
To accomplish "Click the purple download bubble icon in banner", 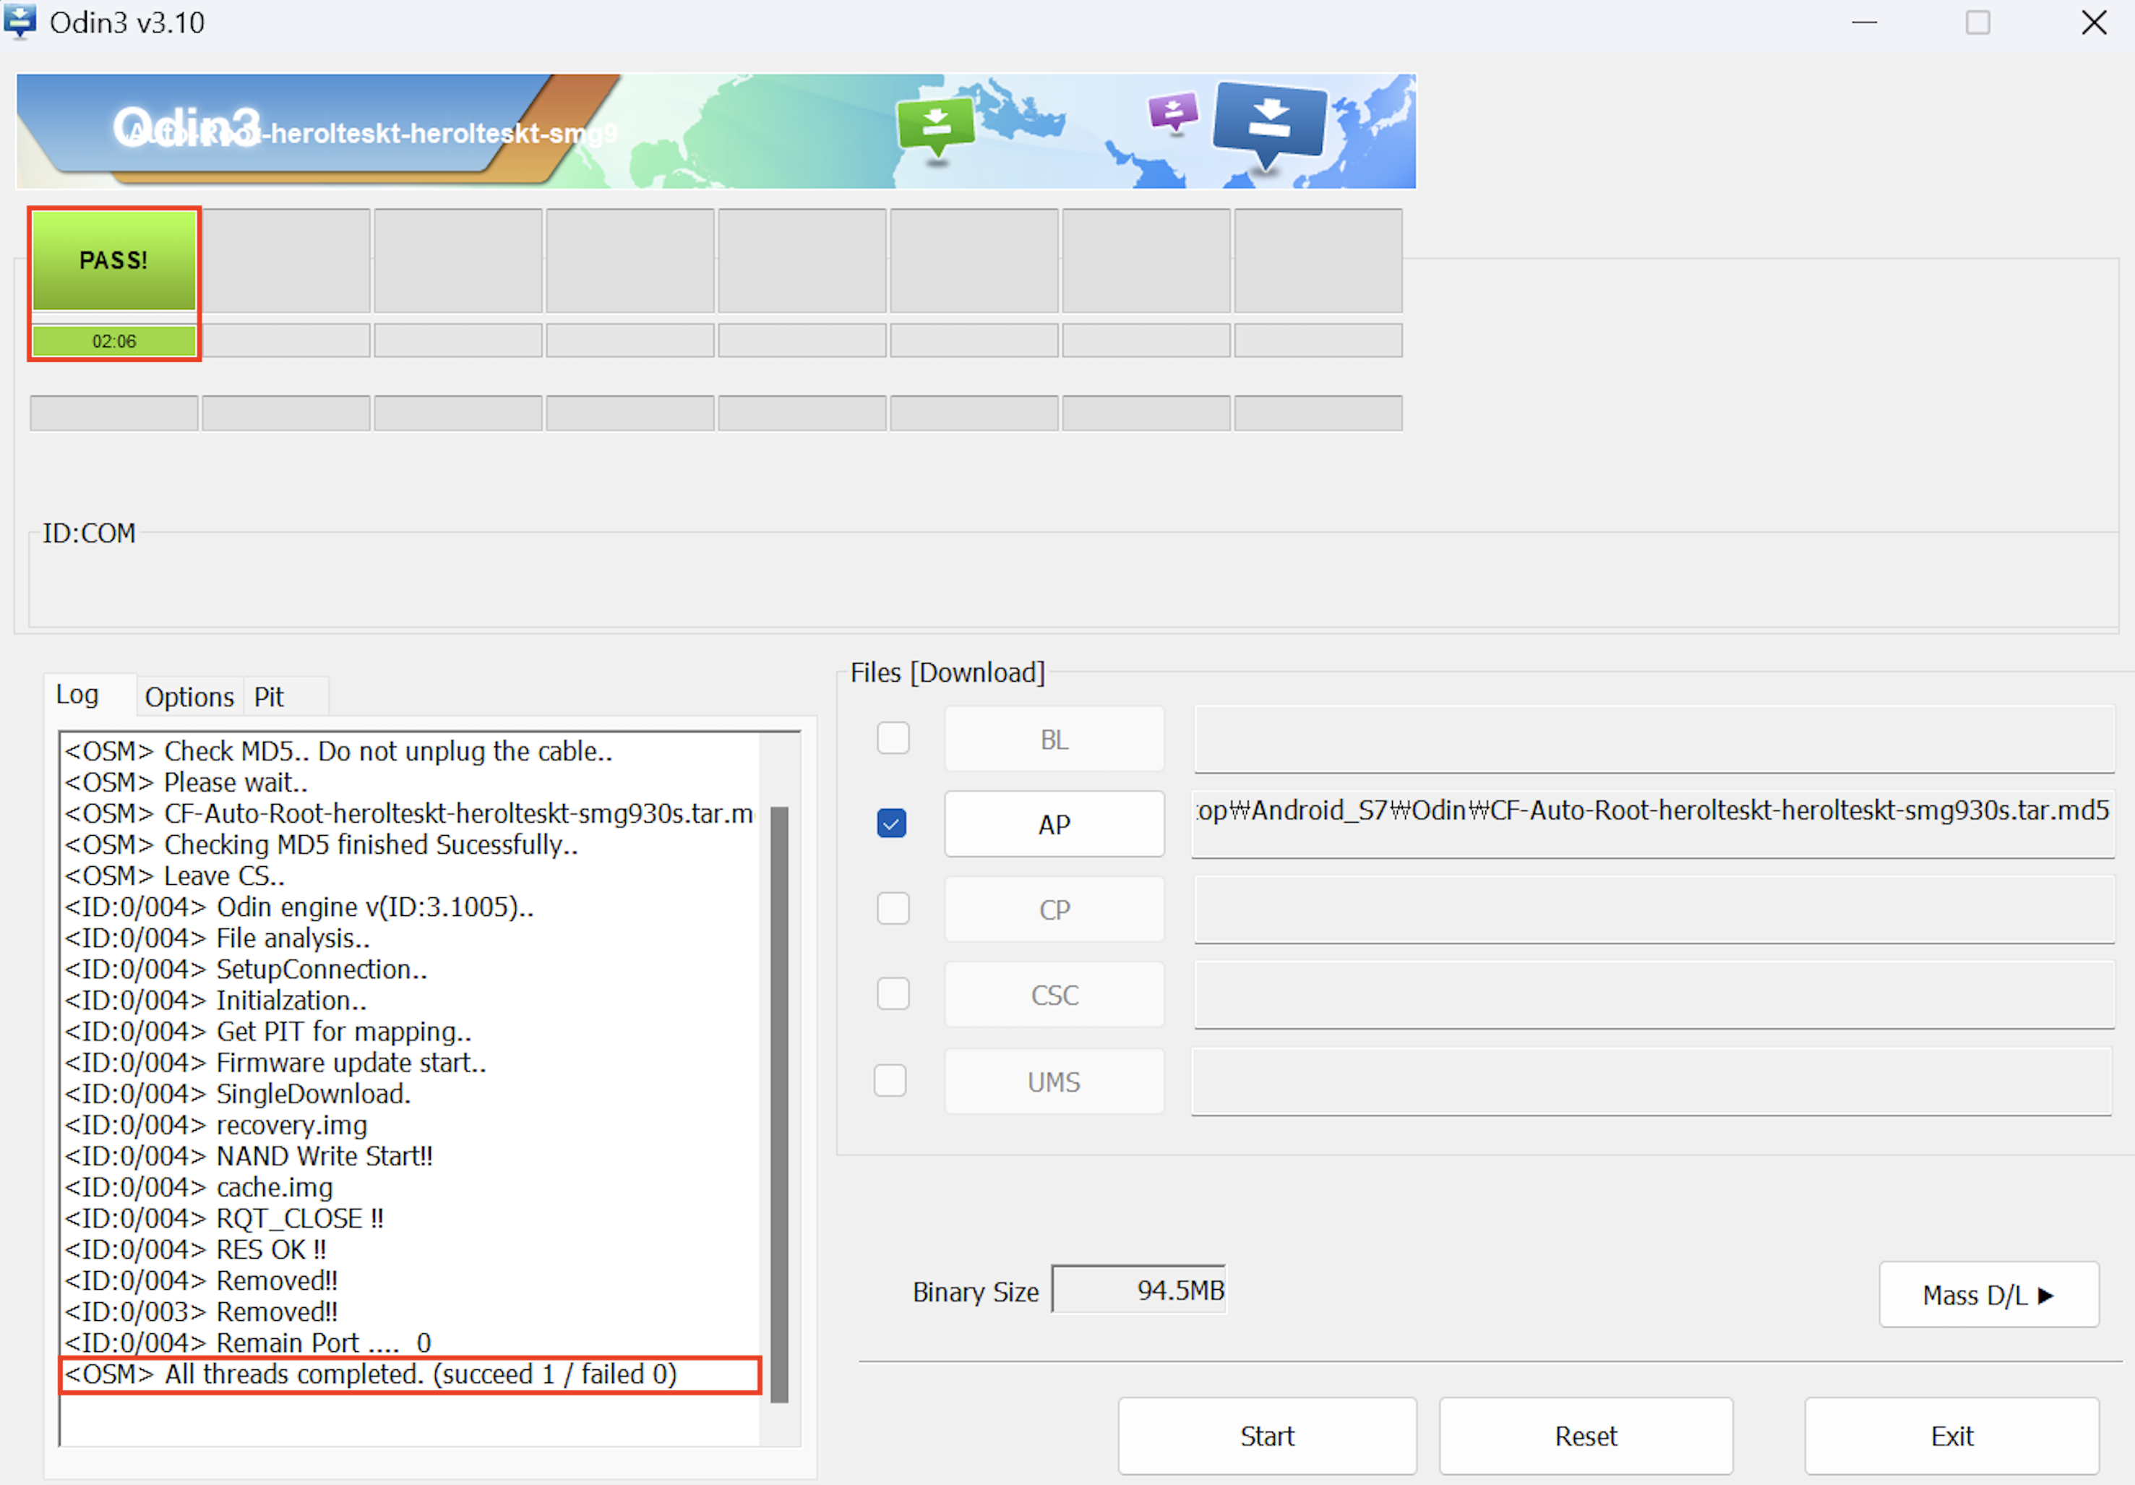I will coord(1172,111).
